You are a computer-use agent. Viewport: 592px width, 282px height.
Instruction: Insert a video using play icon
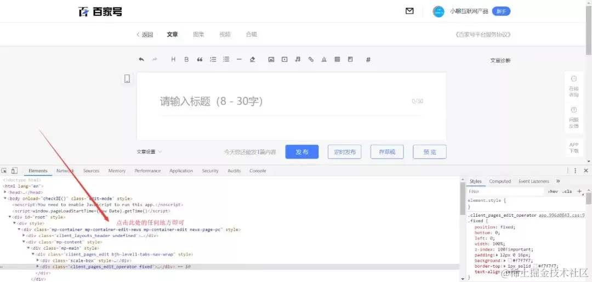coord(284,59)
